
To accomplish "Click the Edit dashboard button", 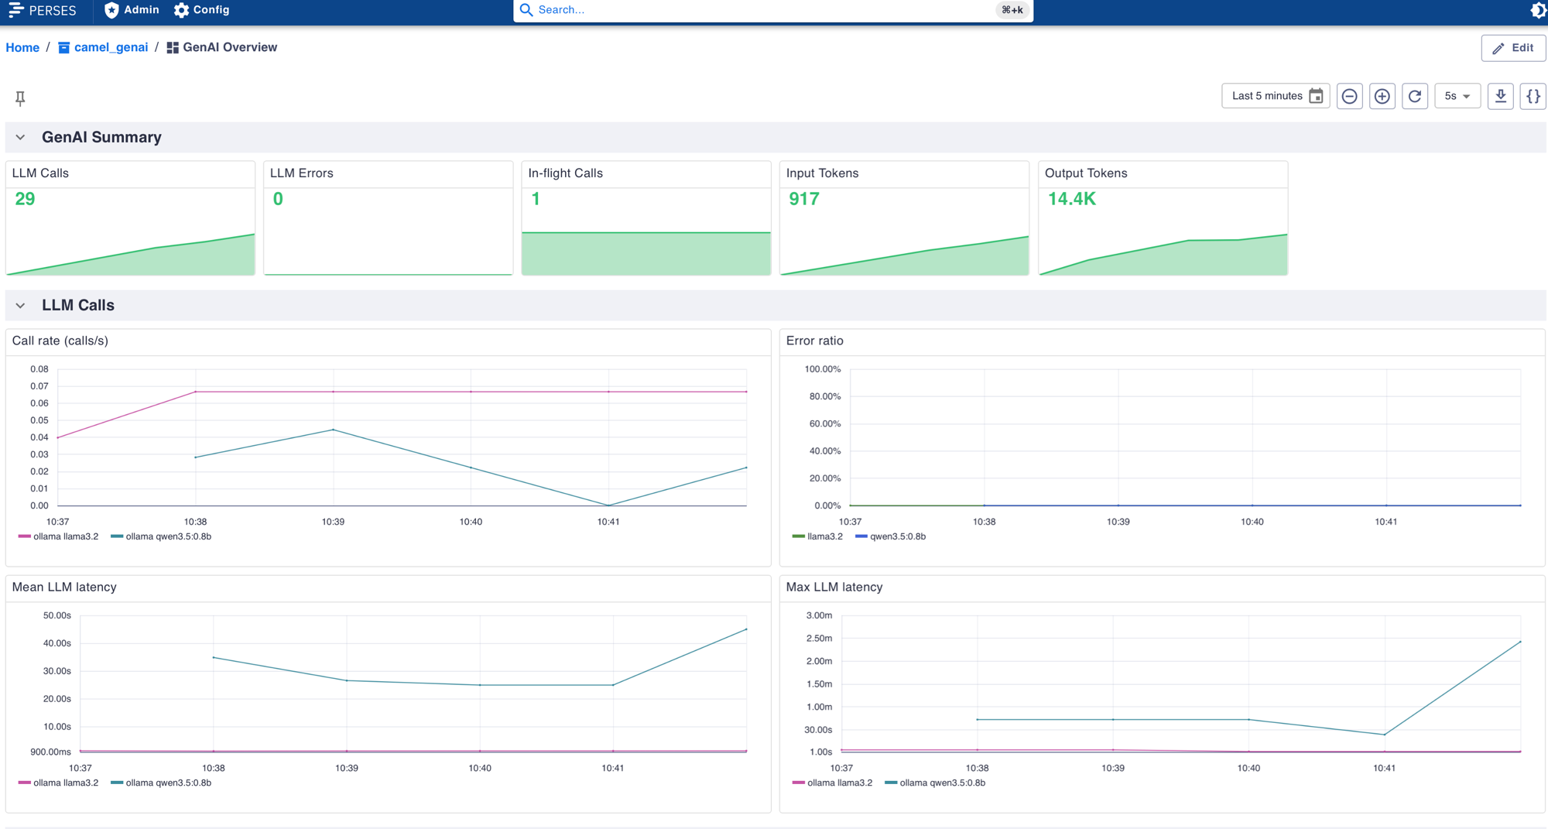I will tap(1513, 48).
